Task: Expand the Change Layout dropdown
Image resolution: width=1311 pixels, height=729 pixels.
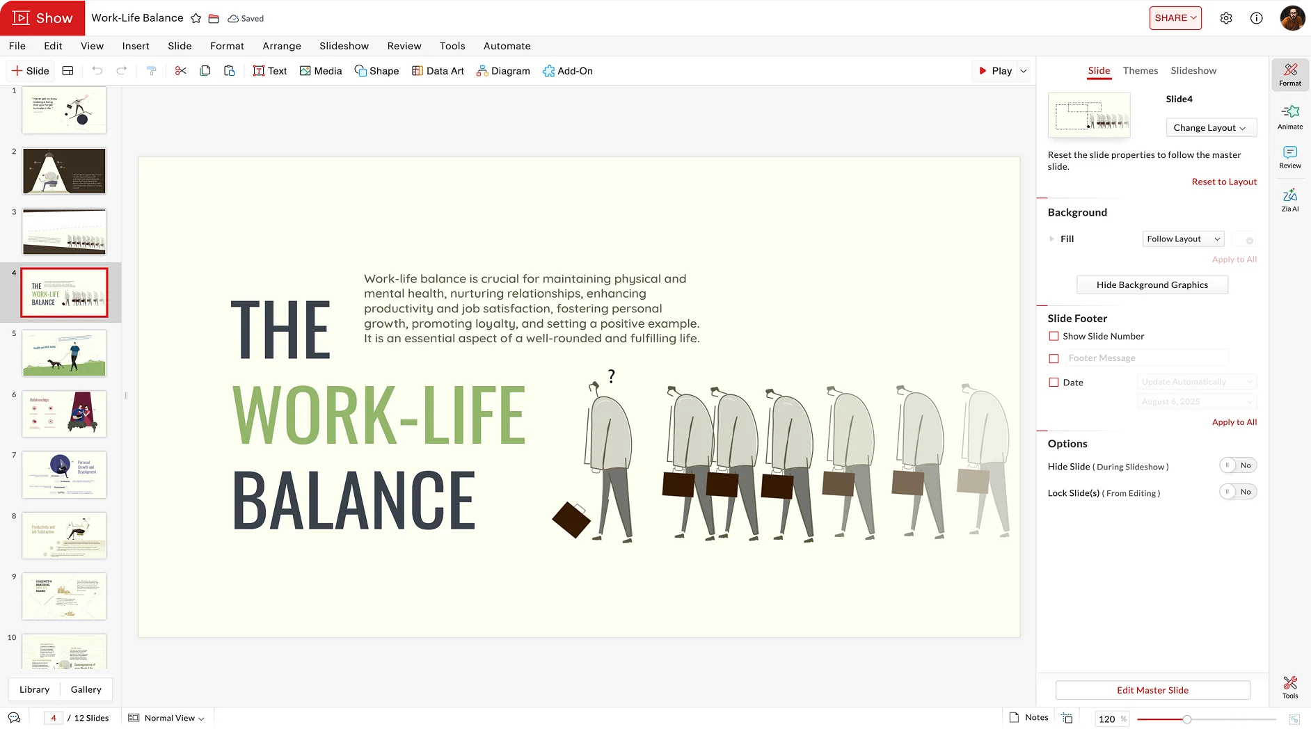Action: click(1211, 128)
